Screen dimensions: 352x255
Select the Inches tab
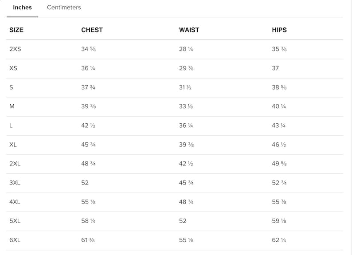coord(22,8)
